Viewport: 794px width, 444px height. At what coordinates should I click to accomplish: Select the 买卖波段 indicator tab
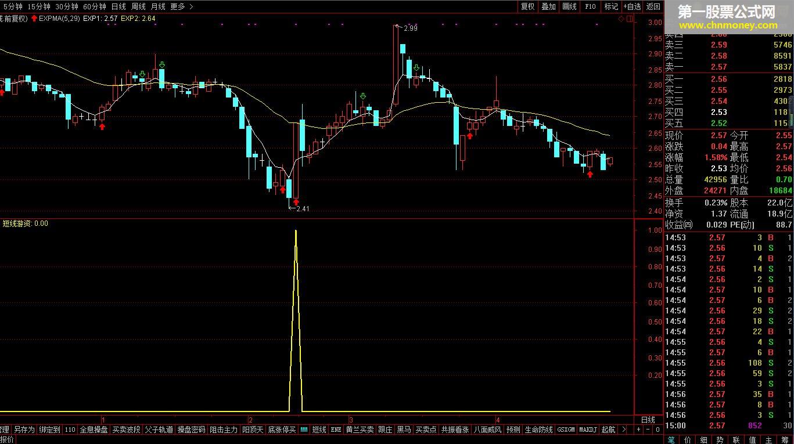coord(127,430)
